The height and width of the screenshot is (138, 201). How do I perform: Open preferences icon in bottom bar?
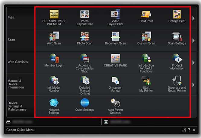click(184, 130)
